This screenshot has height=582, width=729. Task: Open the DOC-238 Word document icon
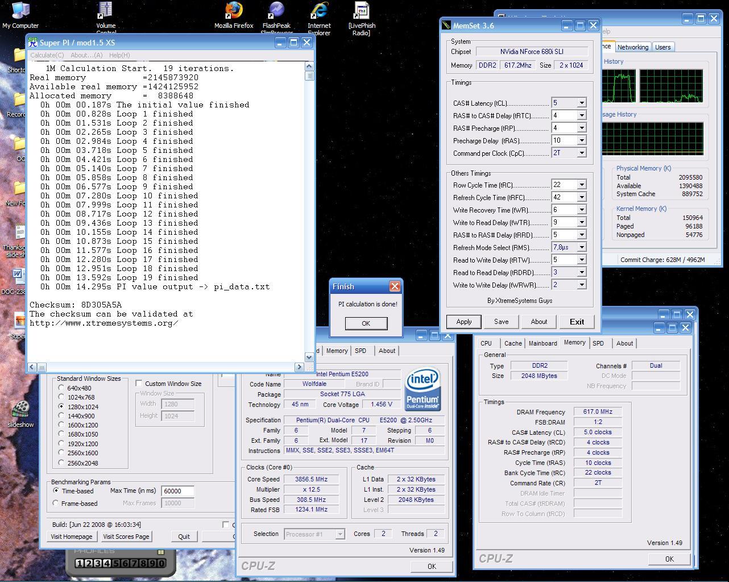[x=18, y=281]
